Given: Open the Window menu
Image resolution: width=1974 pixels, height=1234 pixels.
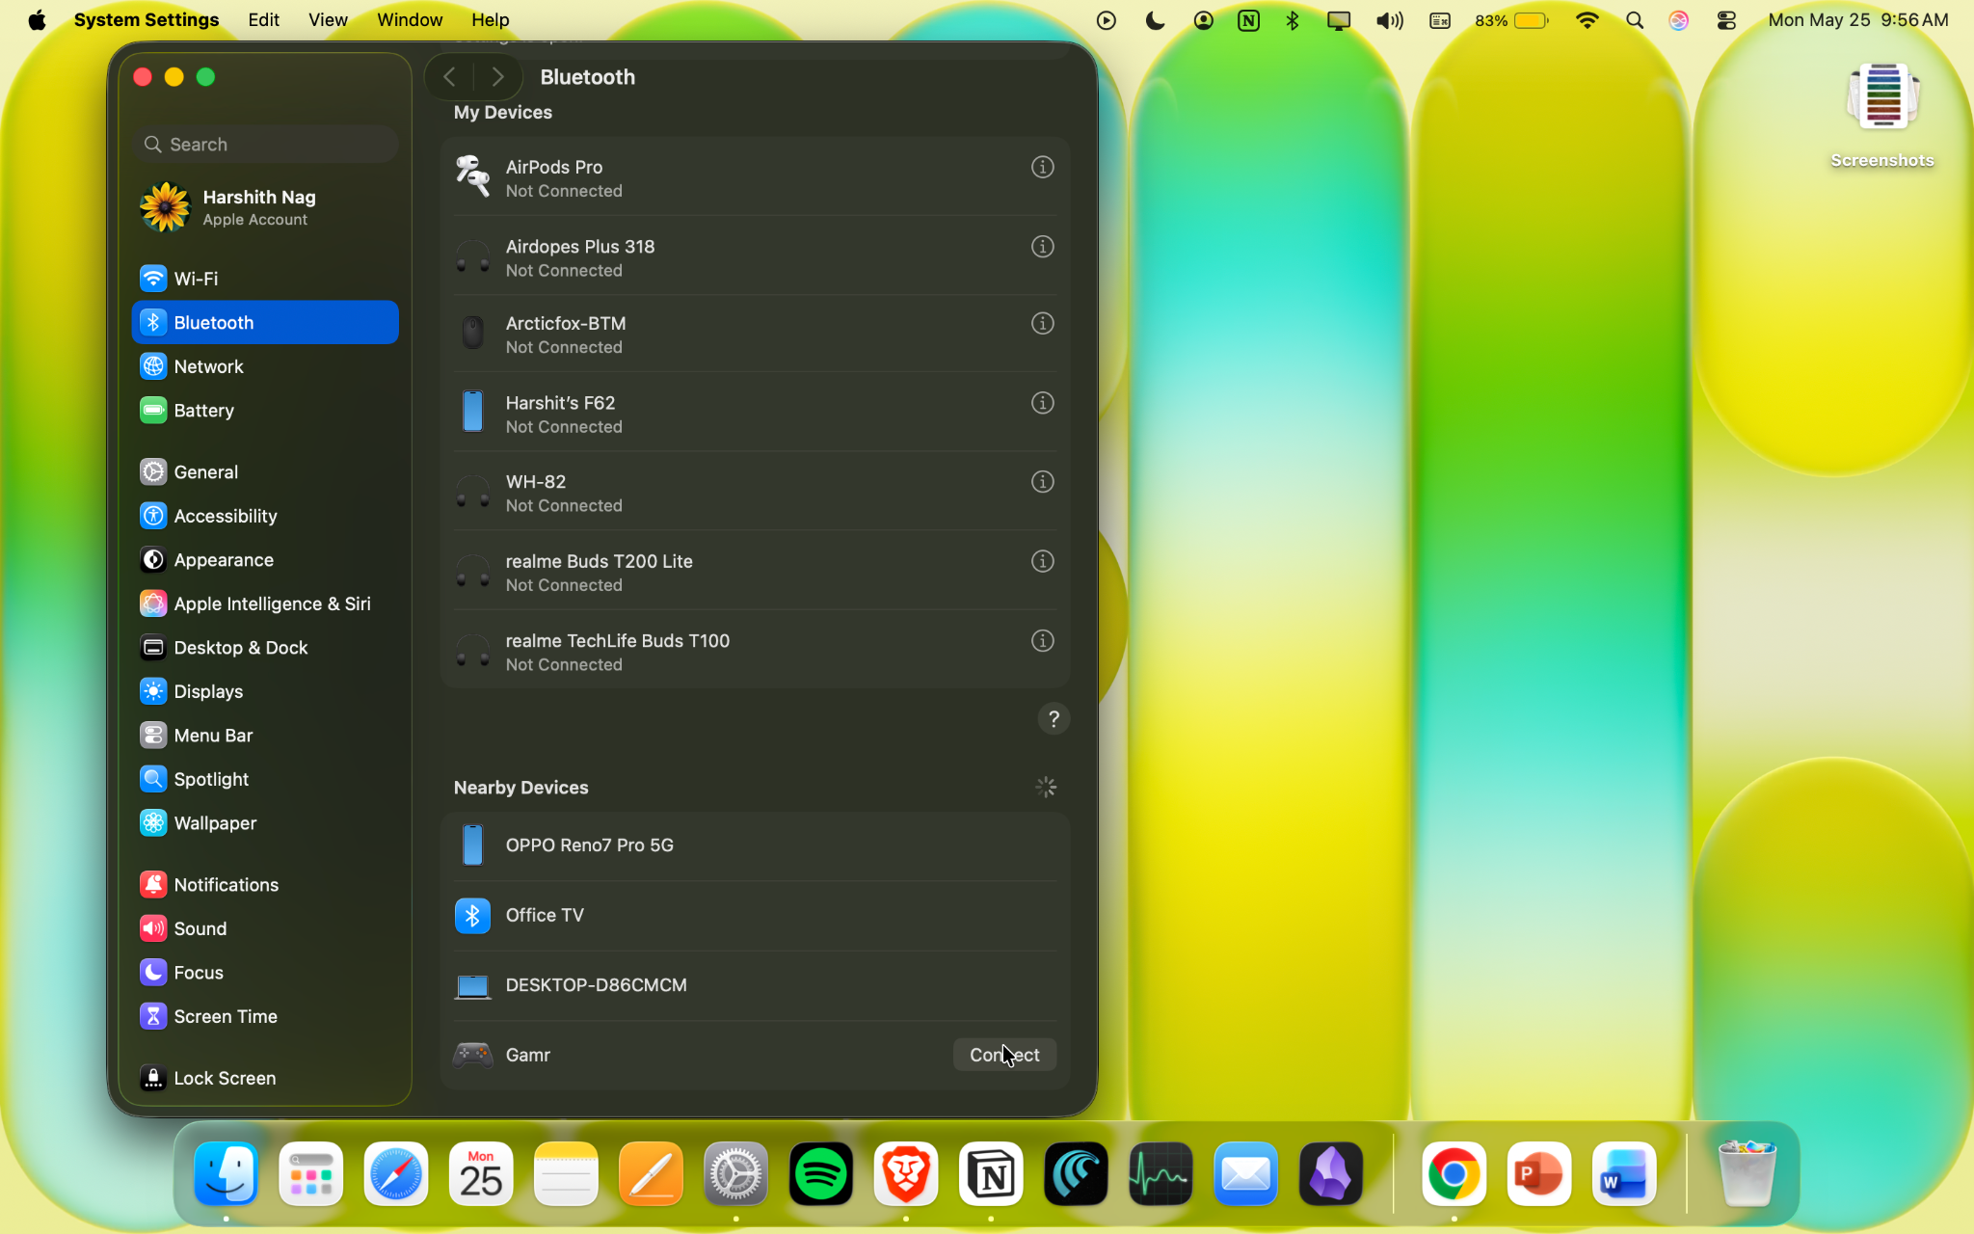Looking at the screenshot, I should (410, 20).
